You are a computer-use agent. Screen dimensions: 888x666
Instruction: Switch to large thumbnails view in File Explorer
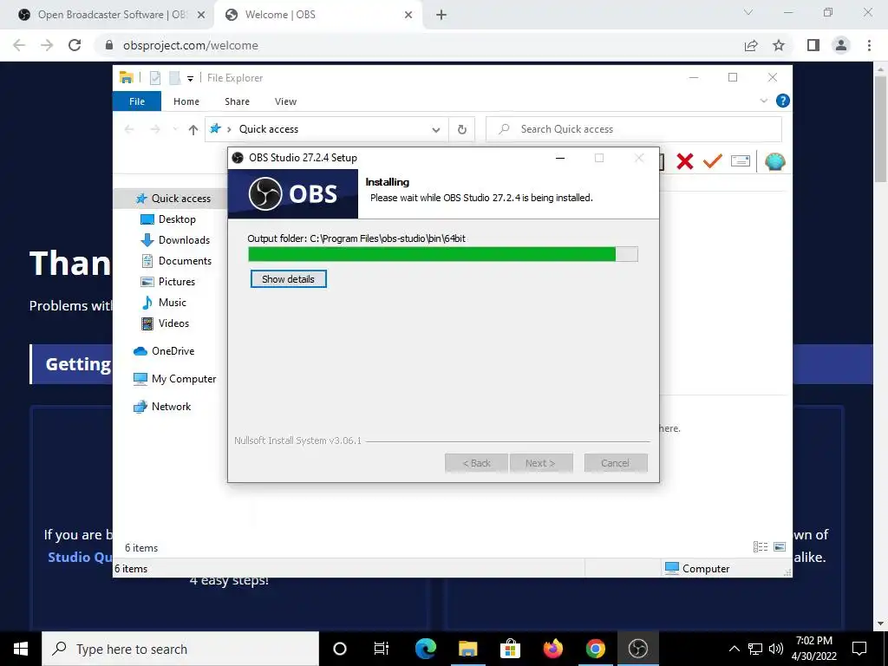(780, 546)
